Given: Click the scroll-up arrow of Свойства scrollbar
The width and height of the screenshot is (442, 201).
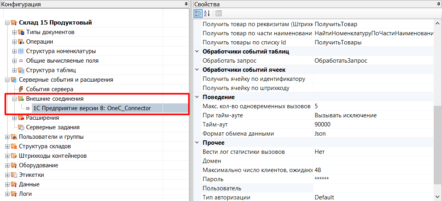Looking at the screenshot, I should click(438, 23).
